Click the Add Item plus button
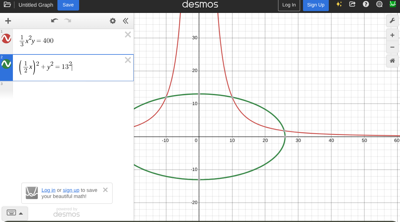400x222 pixels. point(8,21)
